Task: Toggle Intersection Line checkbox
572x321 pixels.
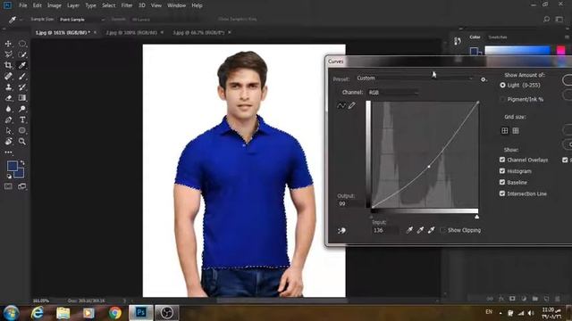Action: click(x=502, y=193)
